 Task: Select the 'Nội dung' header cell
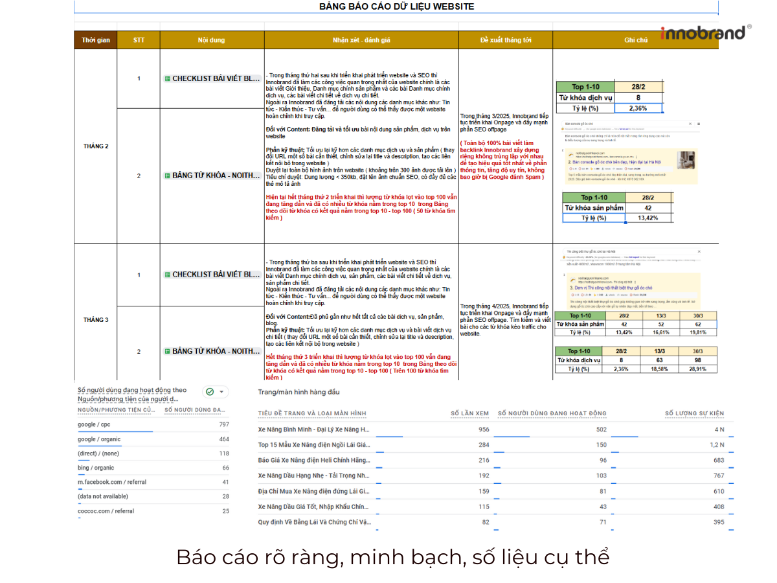coord(212,40)
